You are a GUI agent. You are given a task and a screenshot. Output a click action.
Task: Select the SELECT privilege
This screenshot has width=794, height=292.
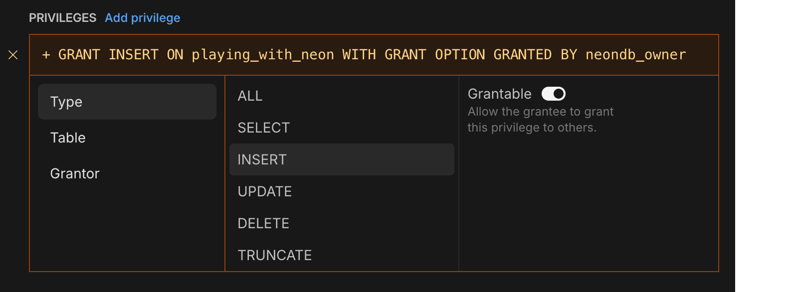(x=263, y=128)
